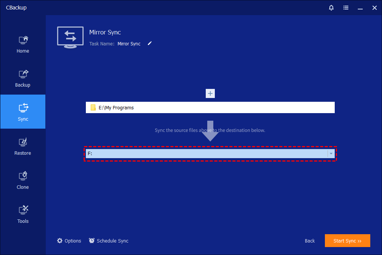
Task: Click the pencil icon to rename task
Action: [150, 44]
